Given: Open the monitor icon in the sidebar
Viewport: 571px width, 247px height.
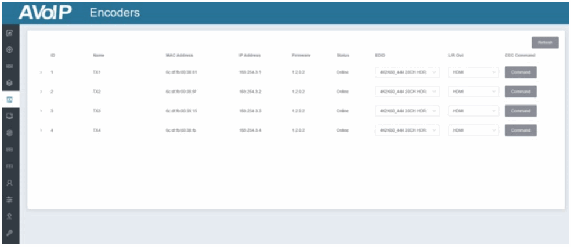Looking at the screenshot, I should [10, 117].
